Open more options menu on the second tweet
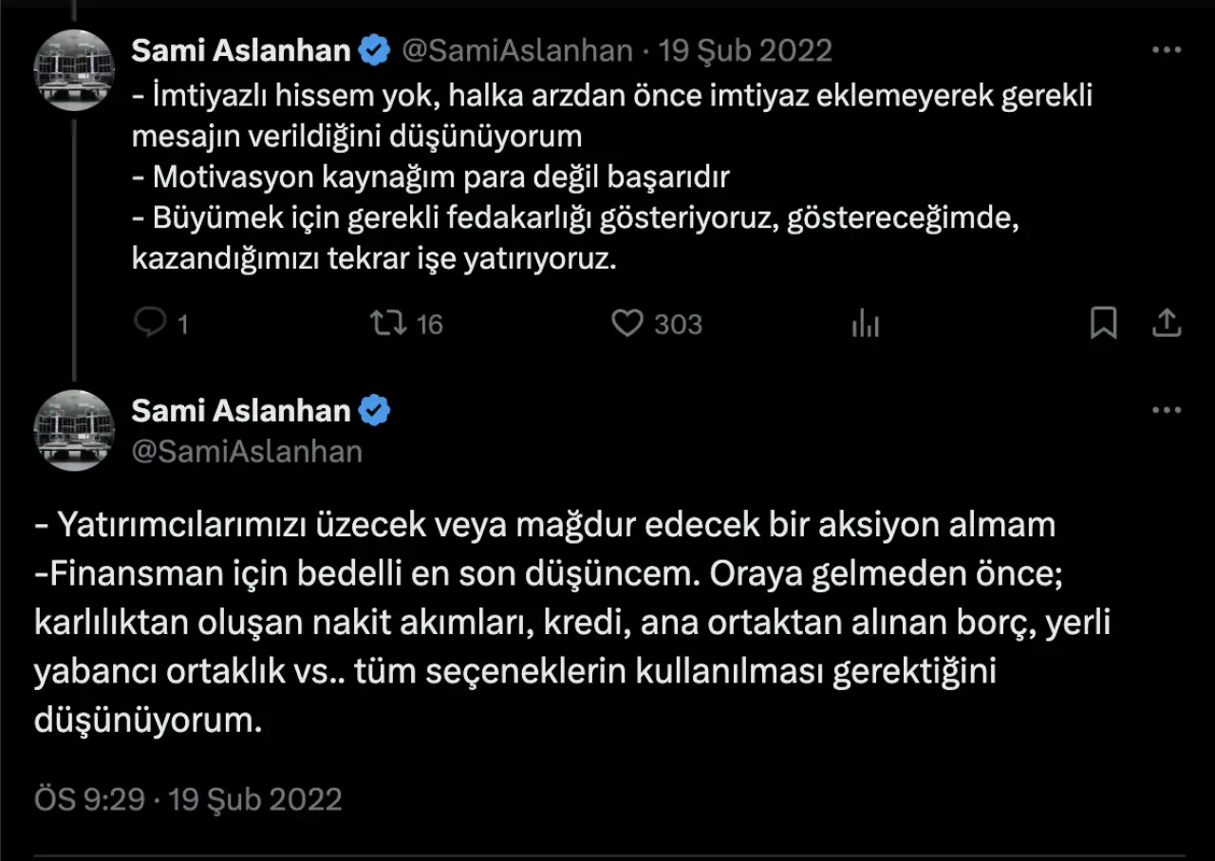This screenshot has height=861, width=1215. [1166, 411]
